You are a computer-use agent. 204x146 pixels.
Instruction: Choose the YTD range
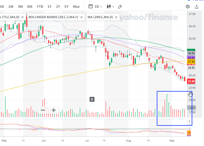point(40,6)
